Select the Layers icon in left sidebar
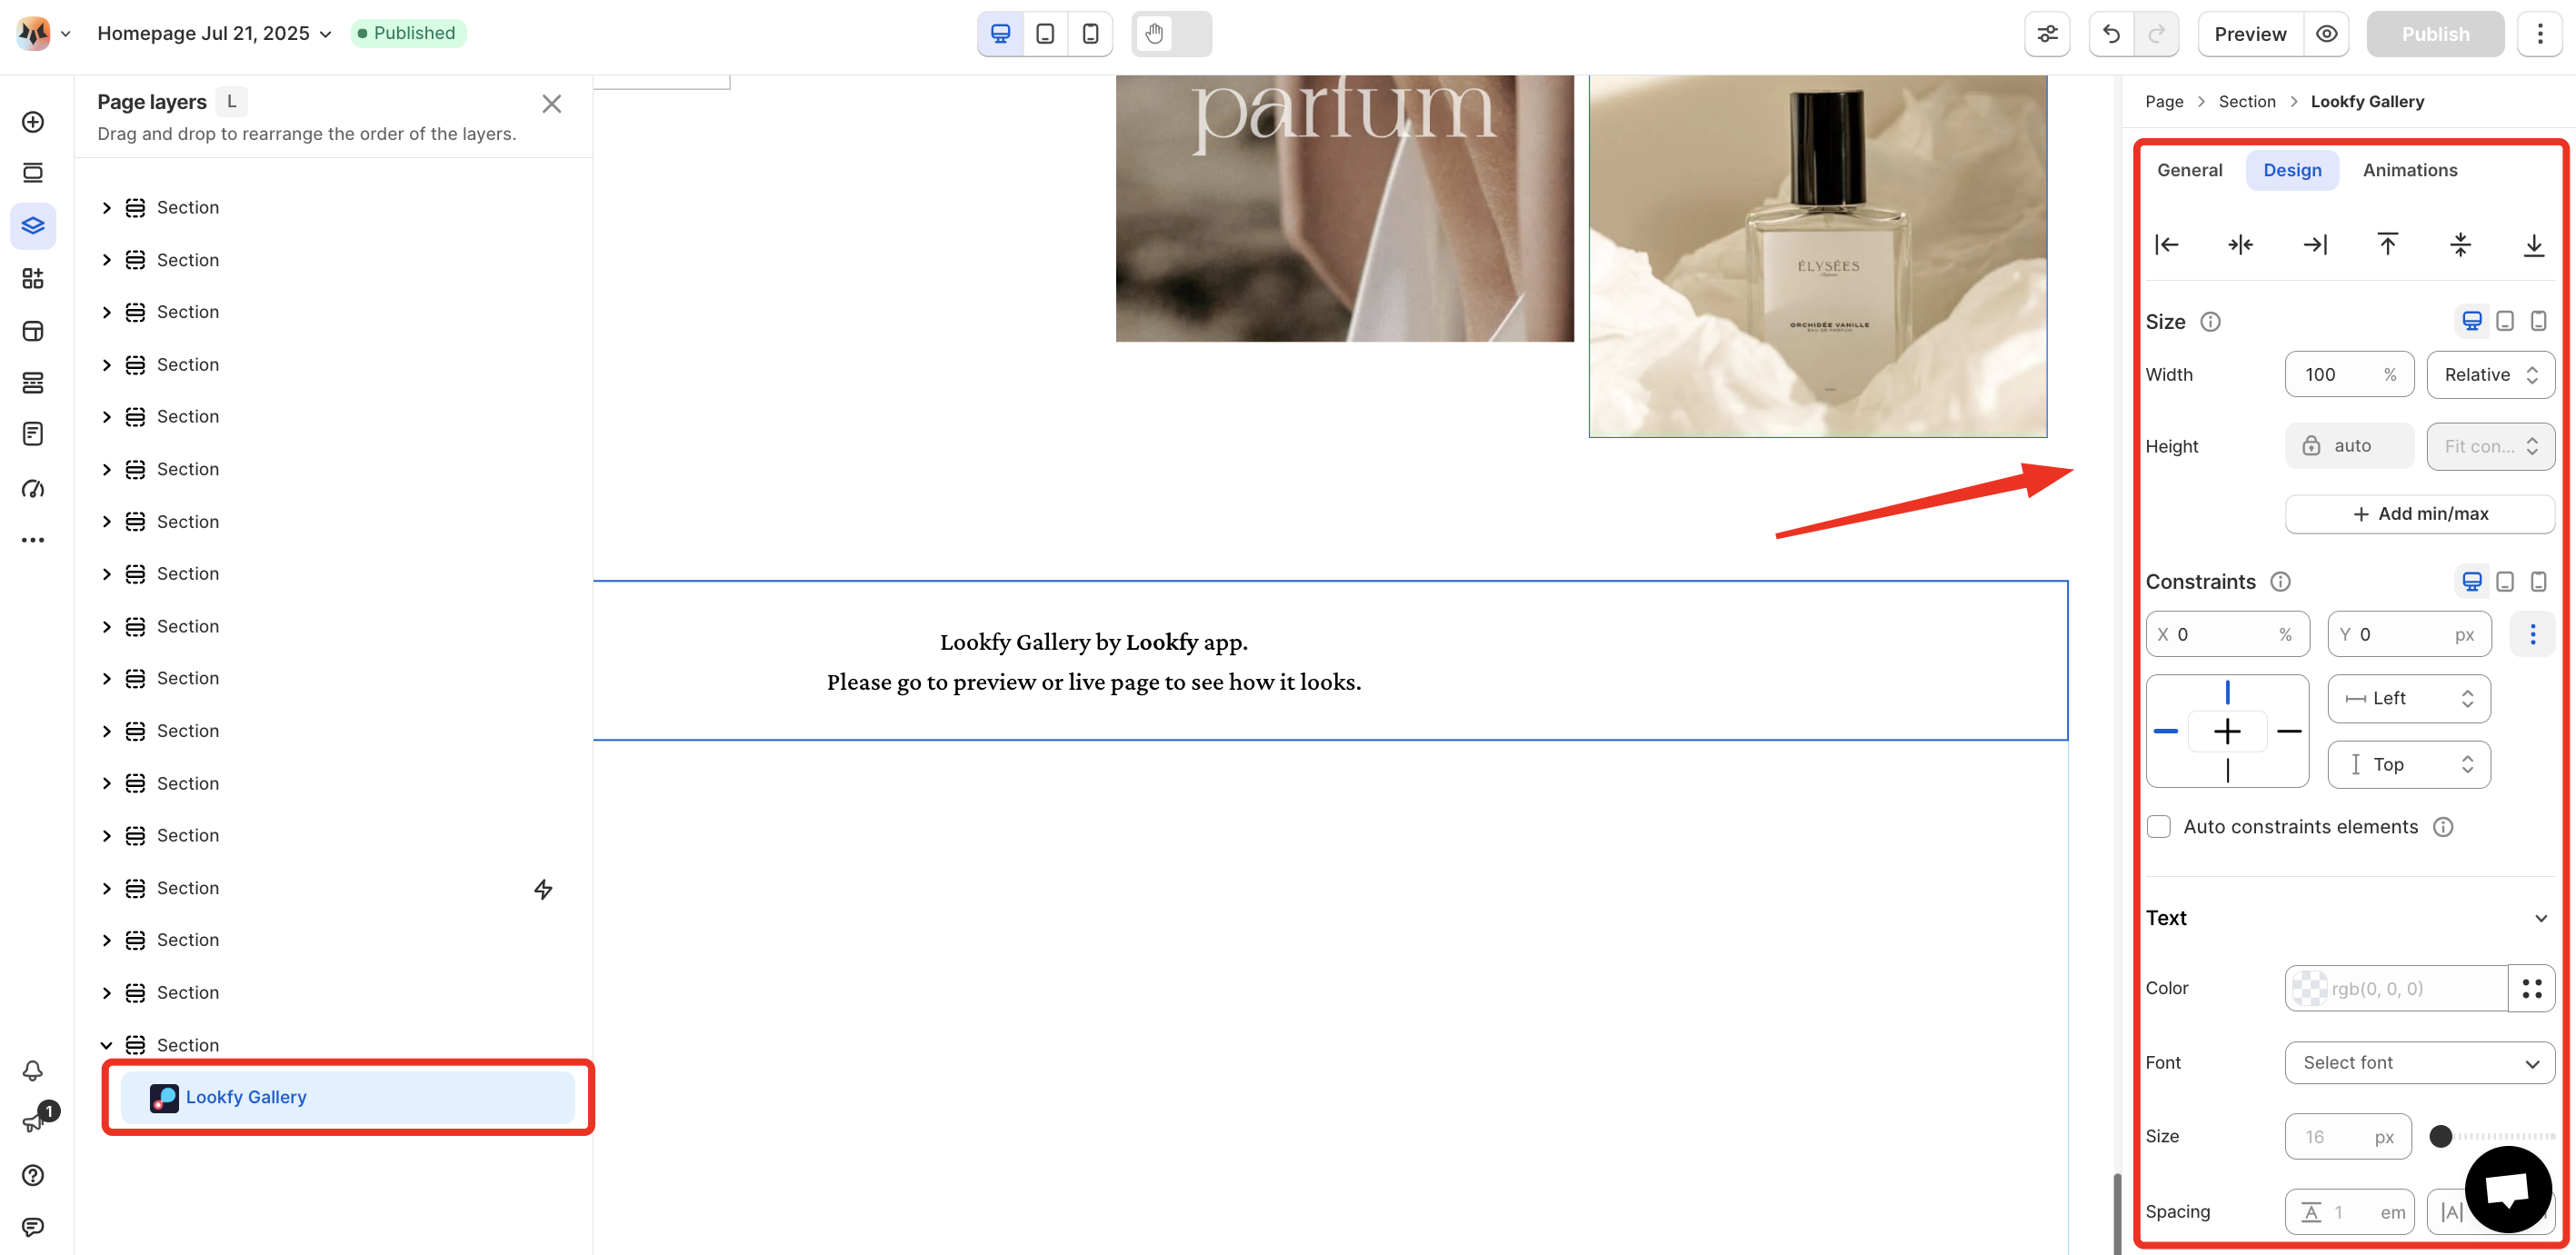 click(x=33, y=225)
